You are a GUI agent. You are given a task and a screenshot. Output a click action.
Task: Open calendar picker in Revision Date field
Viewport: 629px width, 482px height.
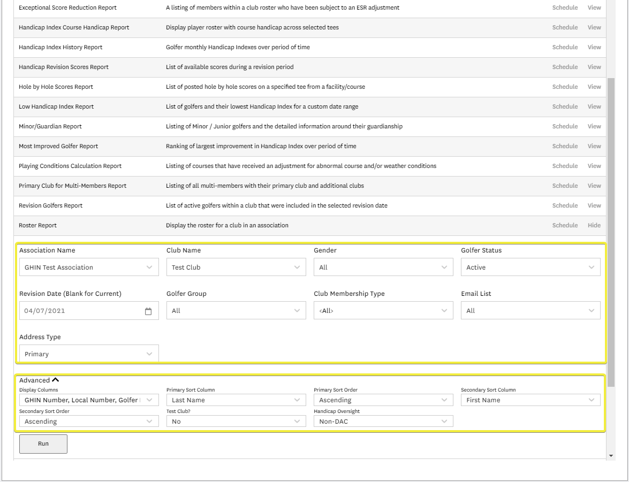(x=149, y=311)
